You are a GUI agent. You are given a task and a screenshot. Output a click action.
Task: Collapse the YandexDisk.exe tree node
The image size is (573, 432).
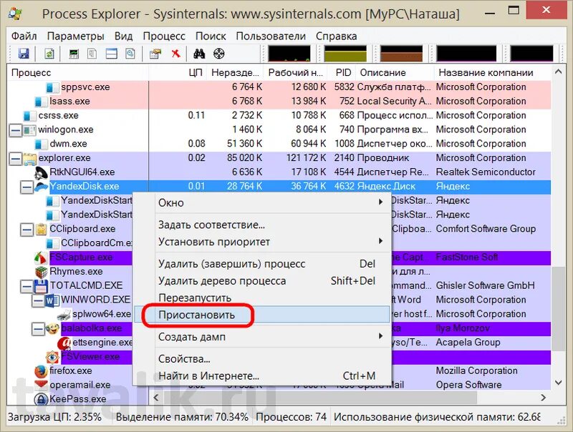(27, 187)
